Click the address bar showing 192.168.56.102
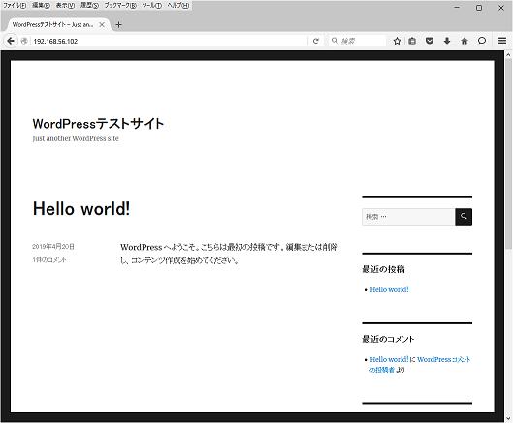The width and height of the screenshot is (513, 423). click(x=170, y=41)
